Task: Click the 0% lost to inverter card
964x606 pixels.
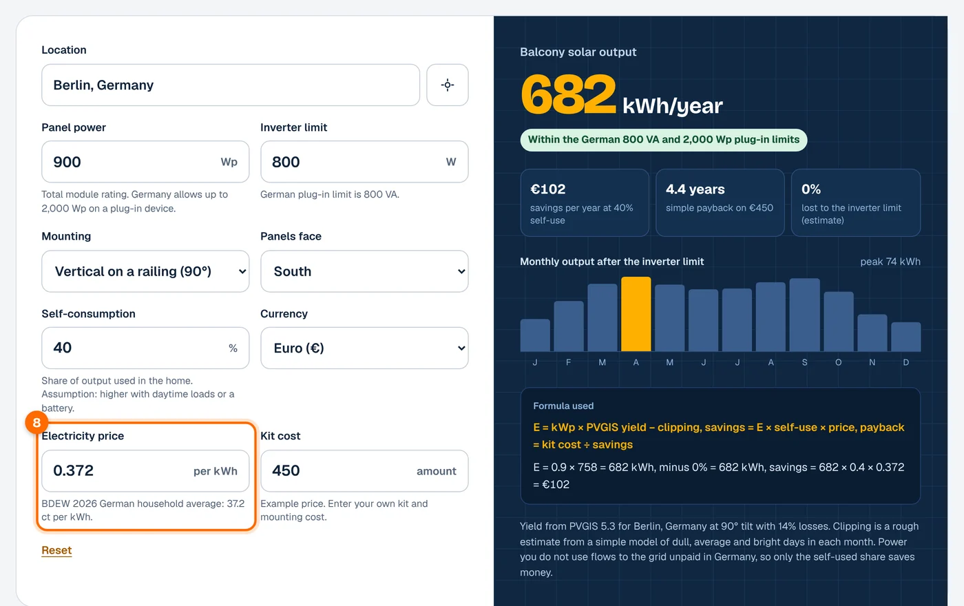Action: pyautogui.click(x=856, y=203)
